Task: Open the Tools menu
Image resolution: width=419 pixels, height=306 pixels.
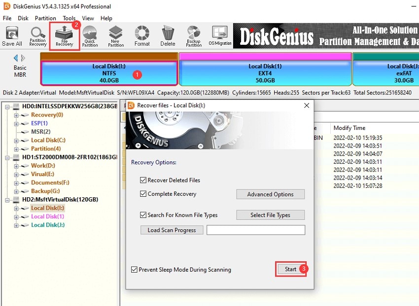Action: pos(69,18)
